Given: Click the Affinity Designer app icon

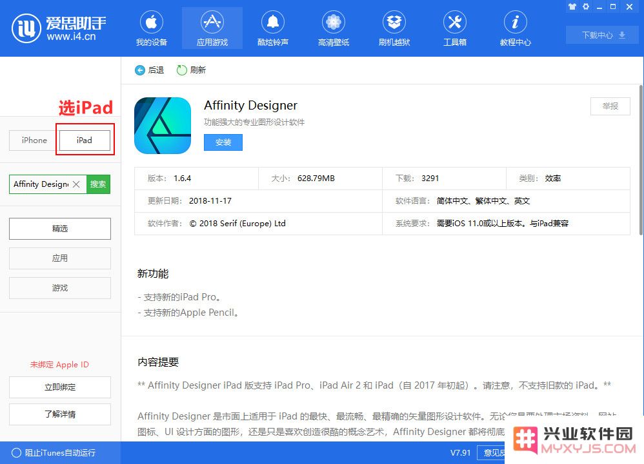Looking at the screenshot, I should point(163,126).
